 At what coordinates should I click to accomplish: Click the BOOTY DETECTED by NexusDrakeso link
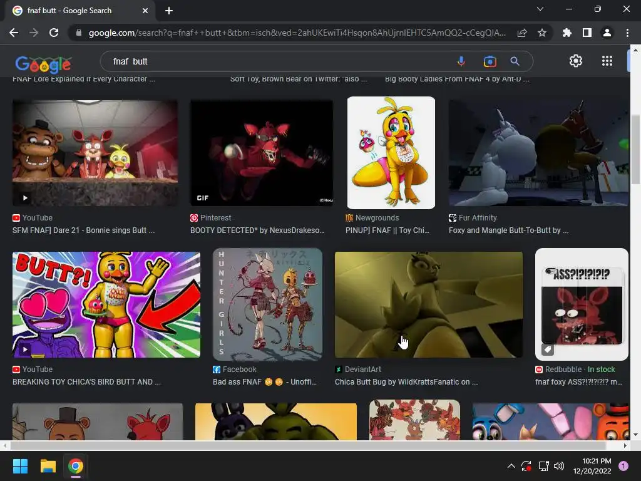tap(257, 230)
